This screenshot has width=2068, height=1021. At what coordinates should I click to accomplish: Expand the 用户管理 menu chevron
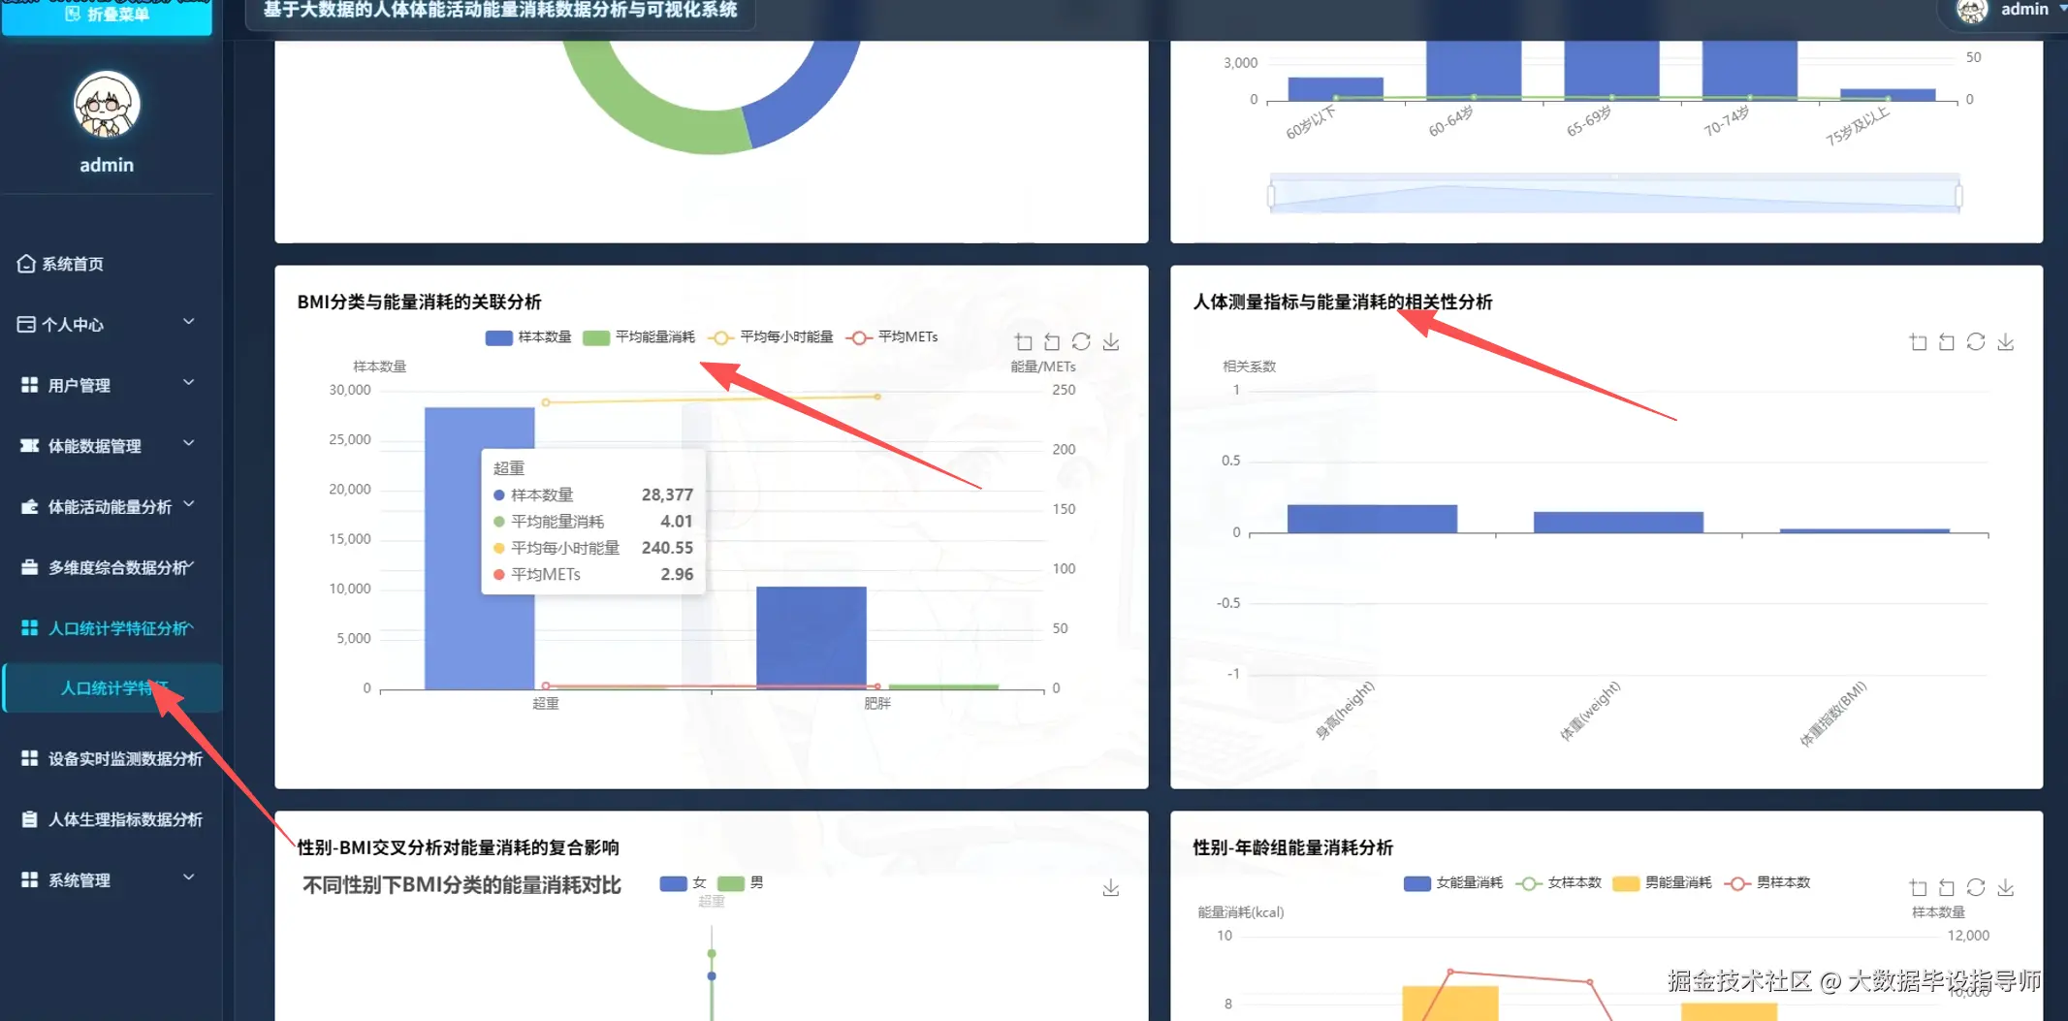pyautogui.click(x=189, y=383)
